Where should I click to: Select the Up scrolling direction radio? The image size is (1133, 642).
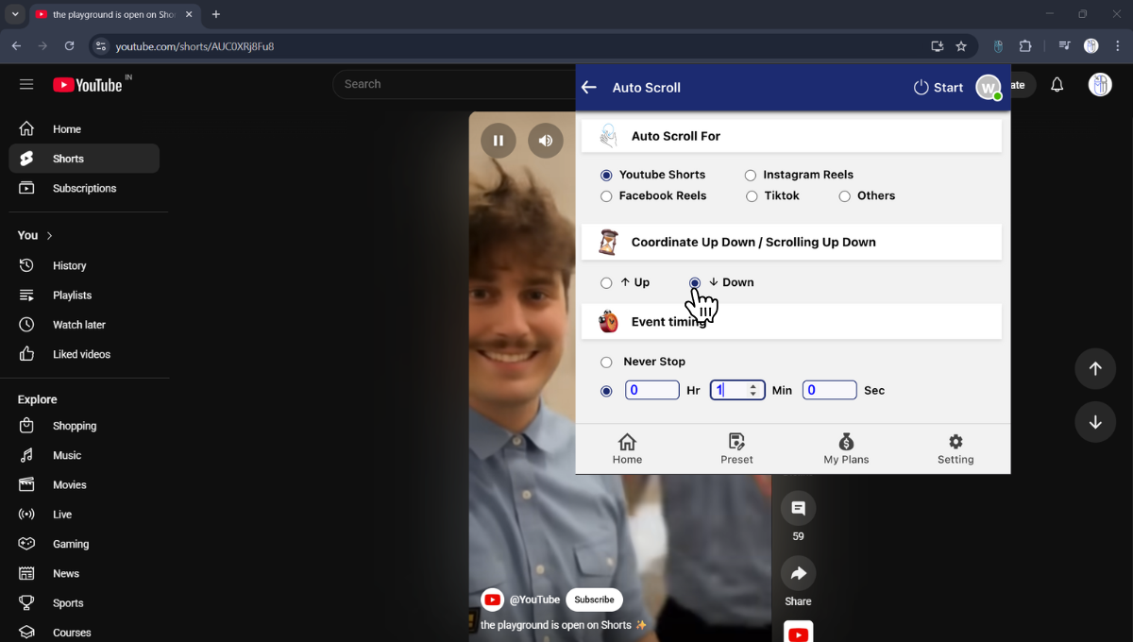(x=606, y=283)
